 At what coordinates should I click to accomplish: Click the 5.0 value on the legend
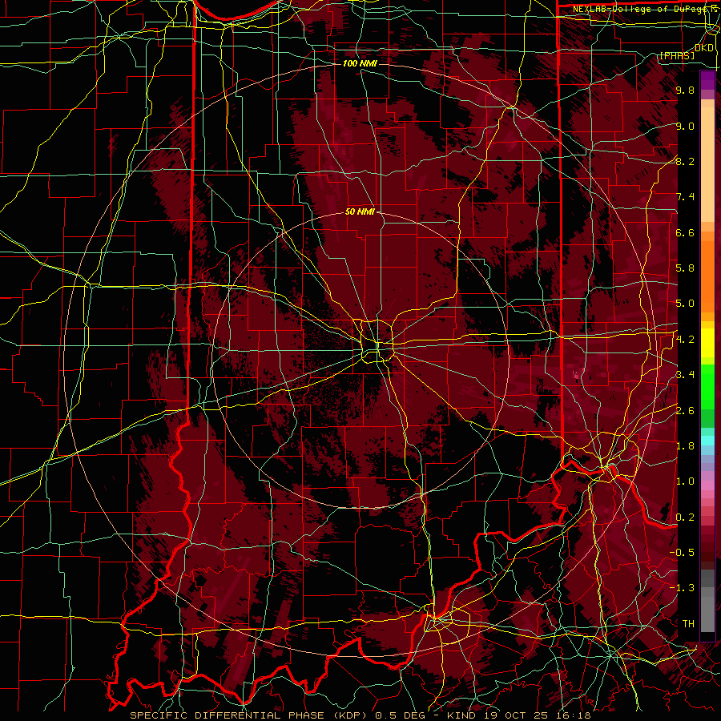tap(685, 304)
